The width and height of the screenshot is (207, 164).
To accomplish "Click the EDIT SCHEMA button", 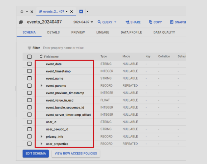I will (35, 153).
